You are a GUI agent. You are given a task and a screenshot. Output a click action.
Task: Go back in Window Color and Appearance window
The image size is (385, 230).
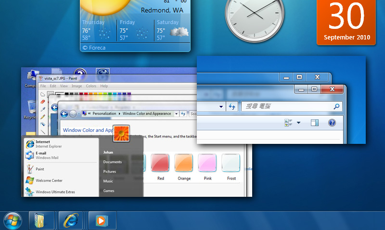[64, 114]
